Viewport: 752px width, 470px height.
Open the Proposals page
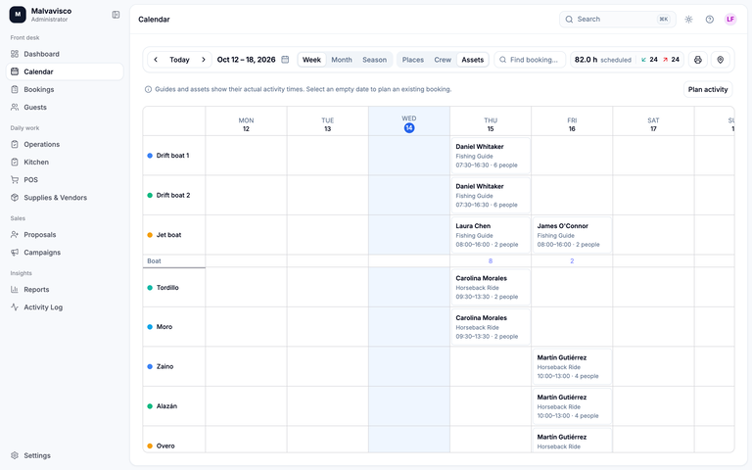[x=65, y=235]
